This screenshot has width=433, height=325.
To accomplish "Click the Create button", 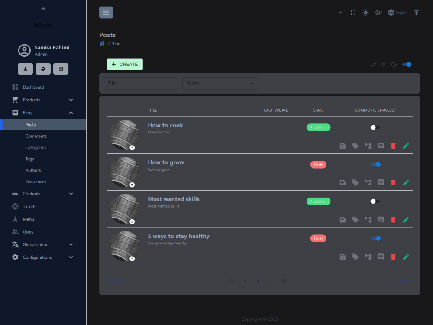I will [x=125, y=64].
